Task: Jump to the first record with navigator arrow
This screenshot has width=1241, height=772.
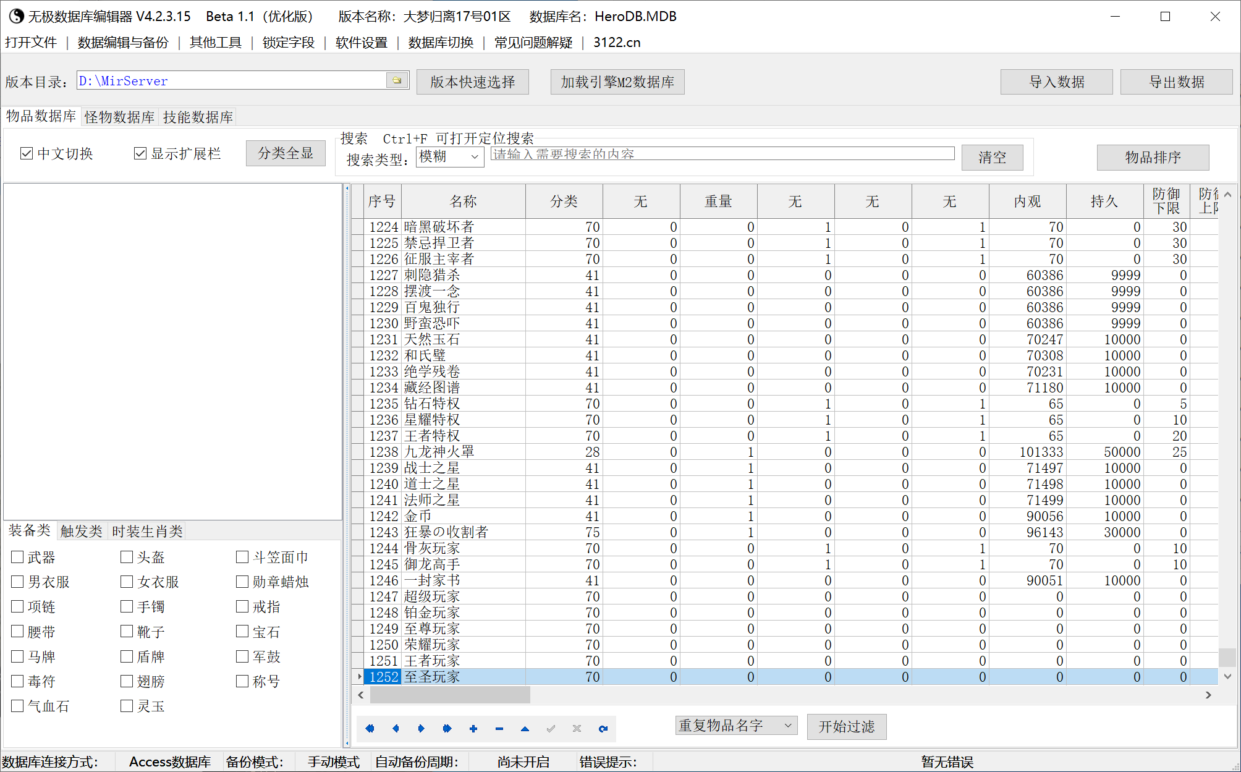Action: (370, 729)
